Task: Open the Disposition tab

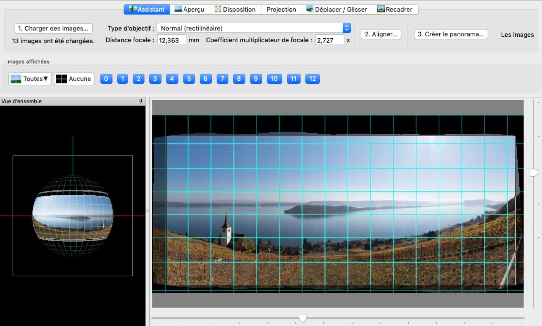Action: coord(235,9)
